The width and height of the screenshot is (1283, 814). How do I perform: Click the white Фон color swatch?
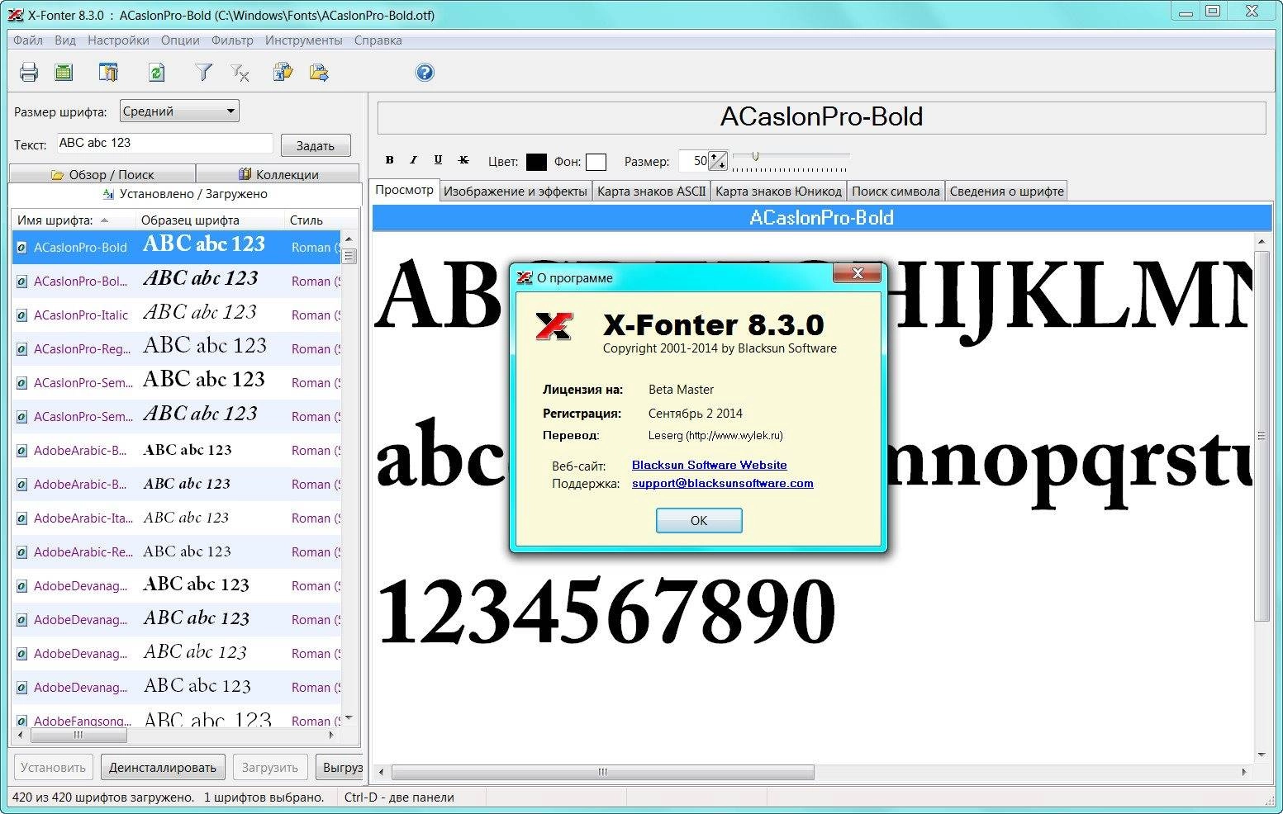596,162
